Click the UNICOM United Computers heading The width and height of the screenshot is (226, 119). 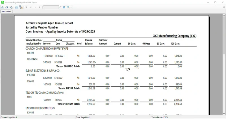(40, 108)
